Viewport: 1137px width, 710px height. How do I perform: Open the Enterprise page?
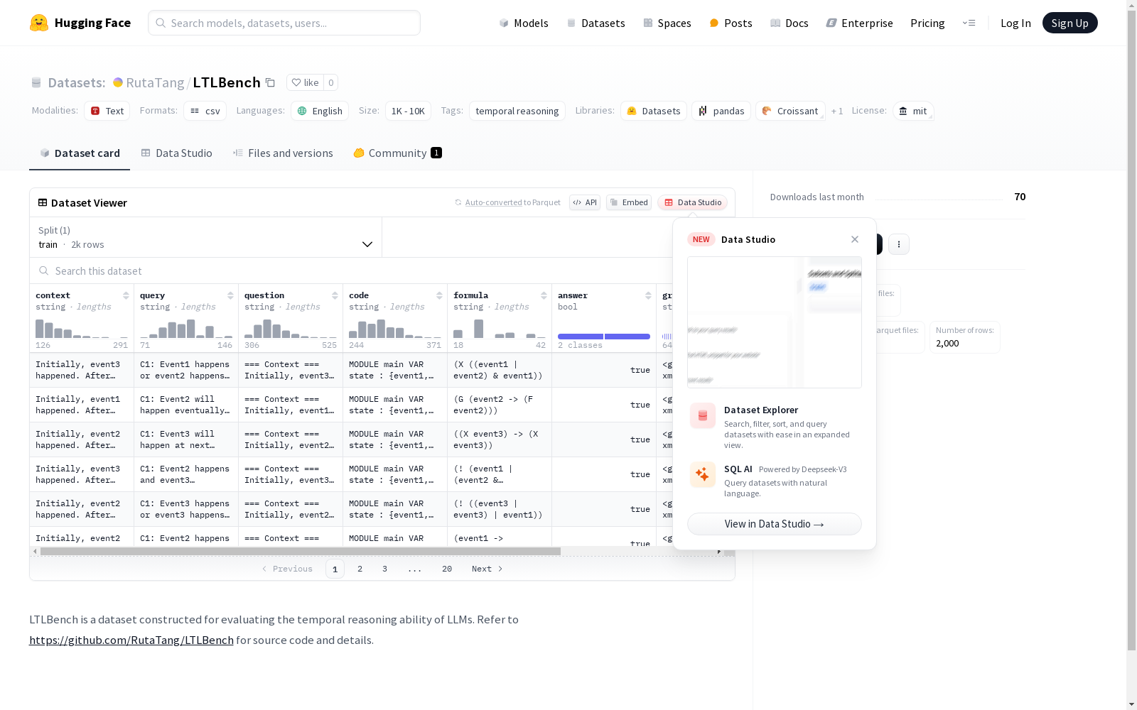[859, 23]
